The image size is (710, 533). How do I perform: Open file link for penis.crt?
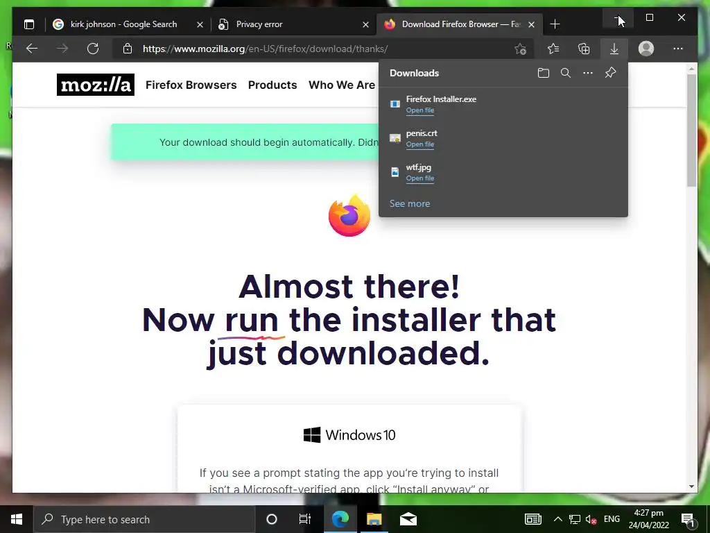click(419, 144)
